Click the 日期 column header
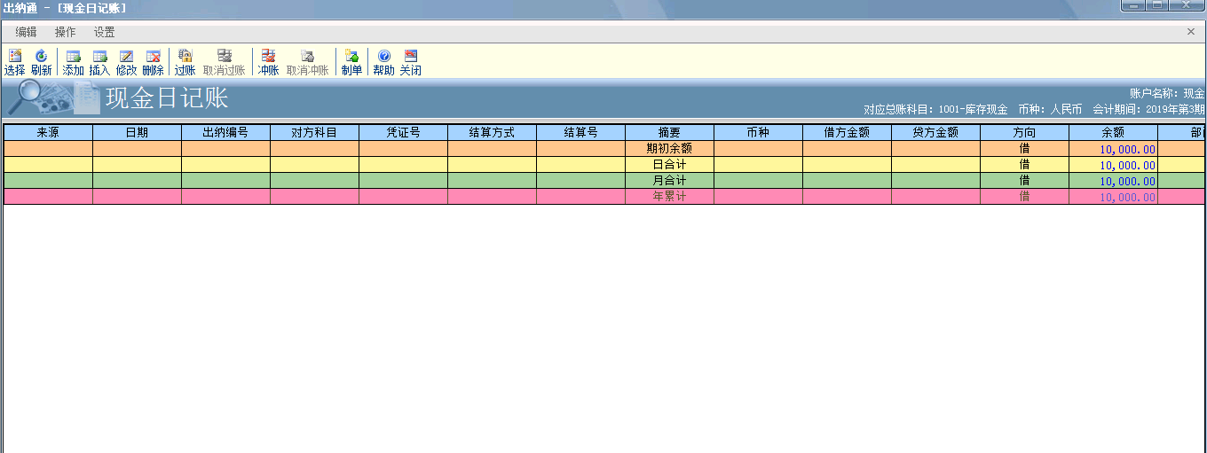The height and width of the screenshot is (453, 1207). point(137,132)
